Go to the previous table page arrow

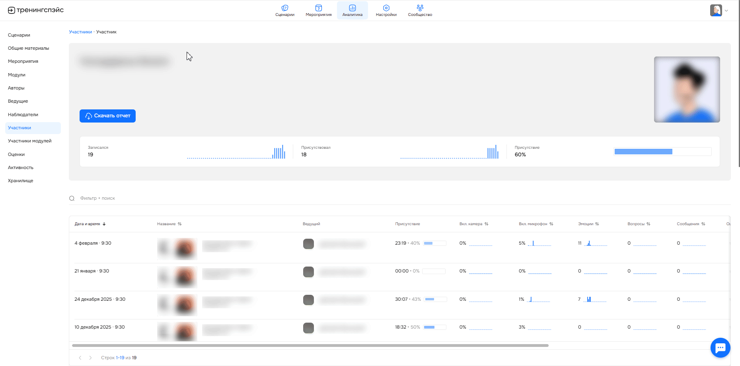click(x=80, y=358)
